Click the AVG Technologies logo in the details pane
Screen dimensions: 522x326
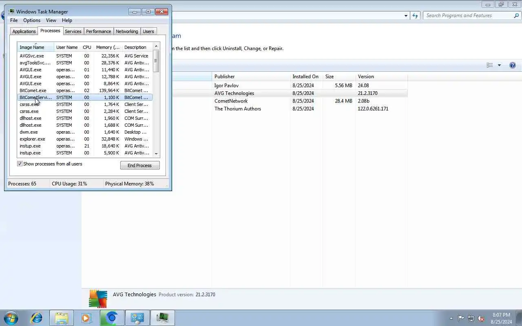click(98, 299)
